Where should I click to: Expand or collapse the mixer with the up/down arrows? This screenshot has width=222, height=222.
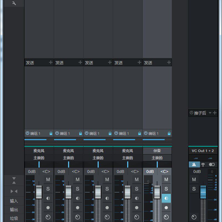(x=14, y=180)
